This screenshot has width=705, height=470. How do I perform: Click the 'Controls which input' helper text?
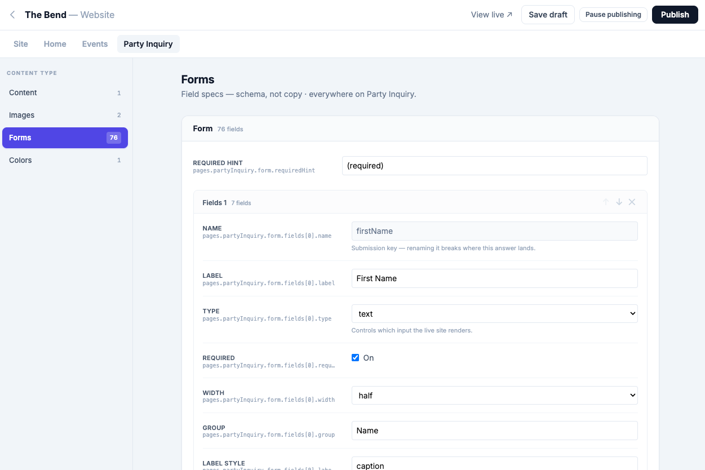[411, 330]
